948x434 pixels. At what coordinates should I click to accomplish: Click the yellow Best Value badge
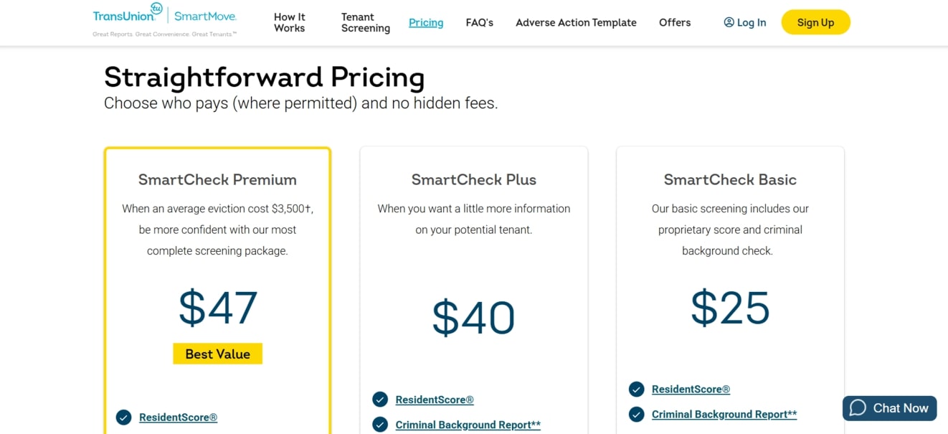coord(217,354)
